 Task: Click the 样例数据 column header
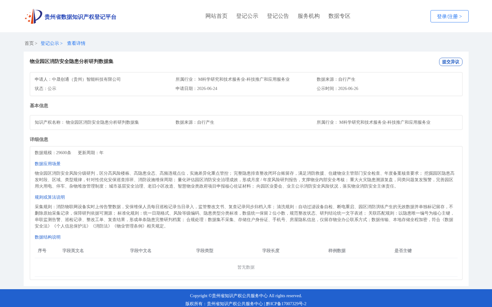[337, 251]
